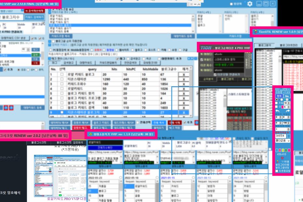Viewport: 303px width, 202px height.
Task: Tick the 검색광고 checkbox above the tabs
Action: 128,59
